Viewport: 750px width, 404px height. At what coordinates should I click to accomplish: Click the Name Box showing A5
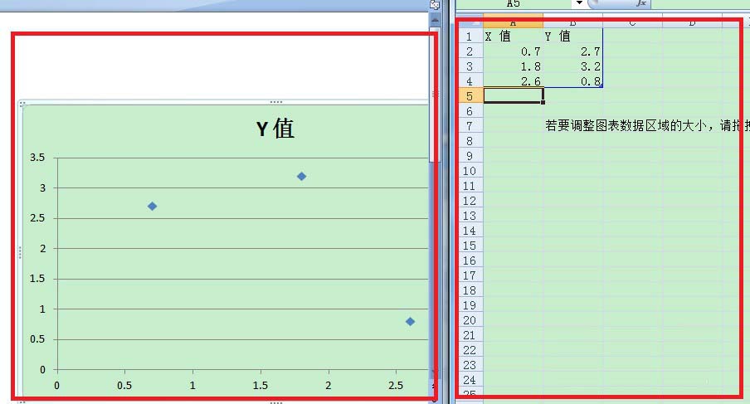point(514,3)
